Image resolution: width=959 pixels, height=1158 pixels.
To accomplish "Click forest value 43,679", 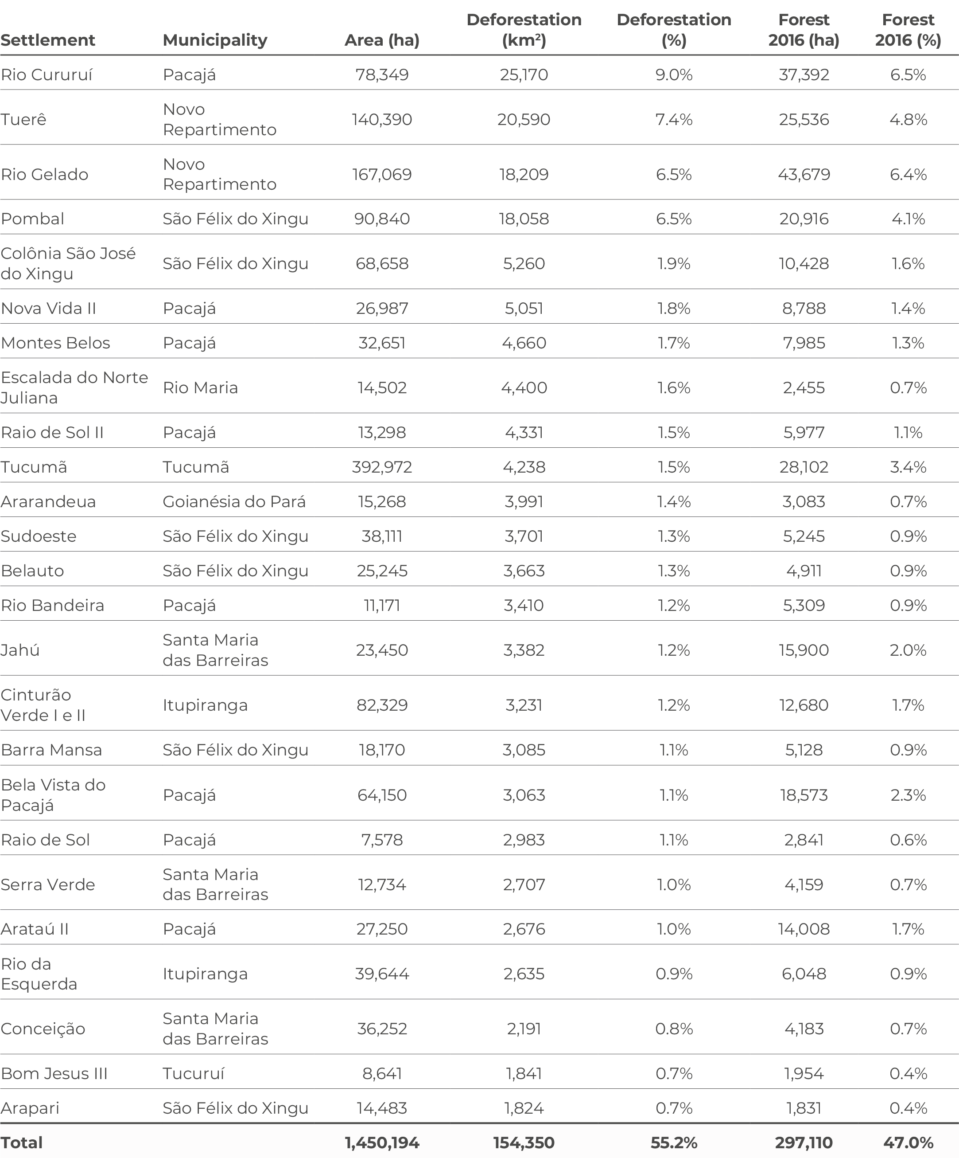I will coord(804,175).
